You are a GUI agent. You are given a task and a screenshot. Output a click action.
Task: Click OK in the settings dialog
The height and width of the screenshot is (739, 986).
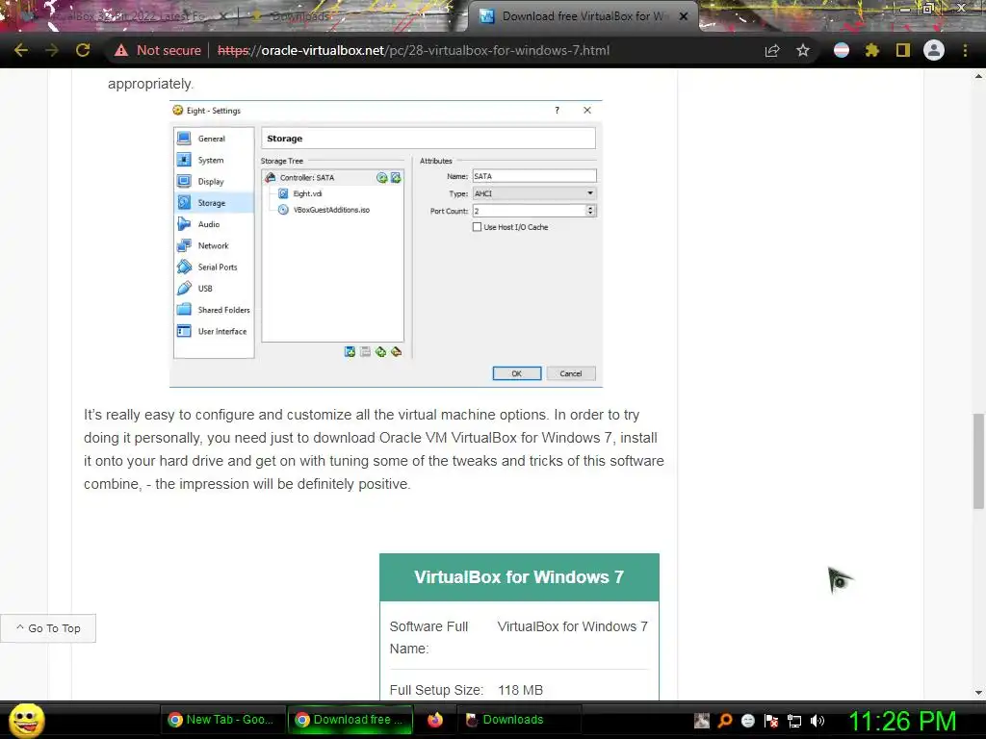click(x=517, y=373)
